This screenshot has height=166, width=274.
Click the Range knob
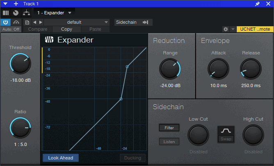click(x=170, y=69)
